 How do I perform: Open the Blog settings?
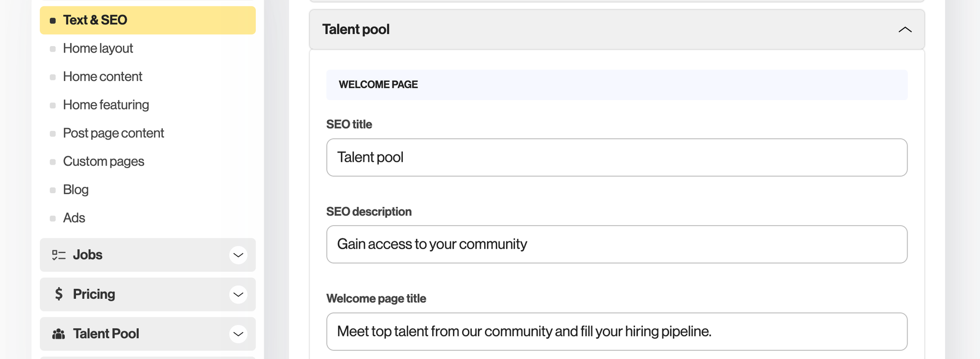pos(75,190)
